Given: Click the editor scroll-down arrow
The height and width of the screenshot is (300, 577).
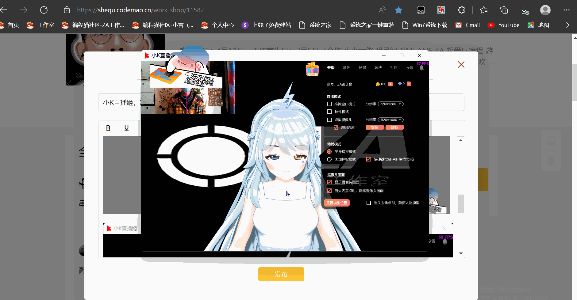Looking at the screenshot, I should (461, 253).
